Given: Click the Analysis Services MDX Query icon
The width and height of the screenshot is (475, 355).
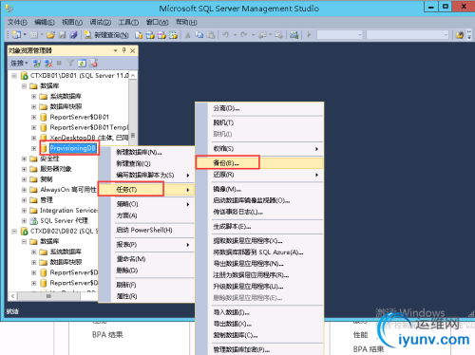Looking at the screenshot, I should click(x=150, y=35).
